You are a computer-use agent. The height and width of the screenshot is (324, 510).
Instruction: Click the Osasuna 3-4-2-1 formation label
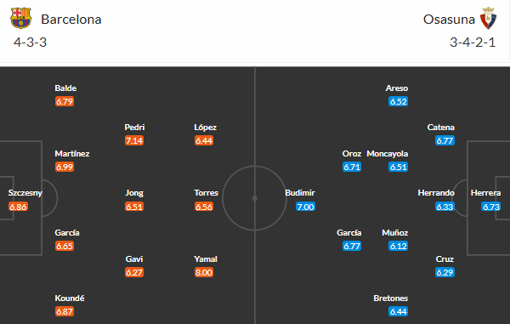(x=473, y=43)
